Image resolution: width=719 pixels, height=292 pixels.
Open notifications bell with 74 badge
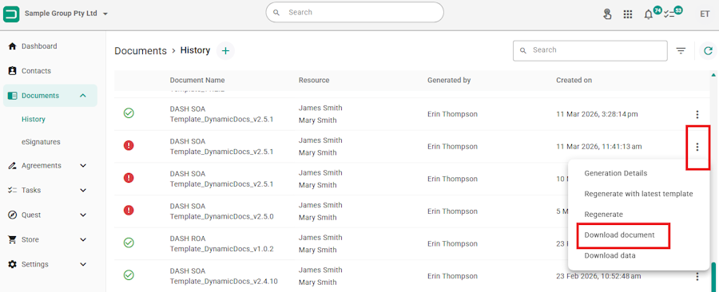pyautogui.click(x=649, y=14)
